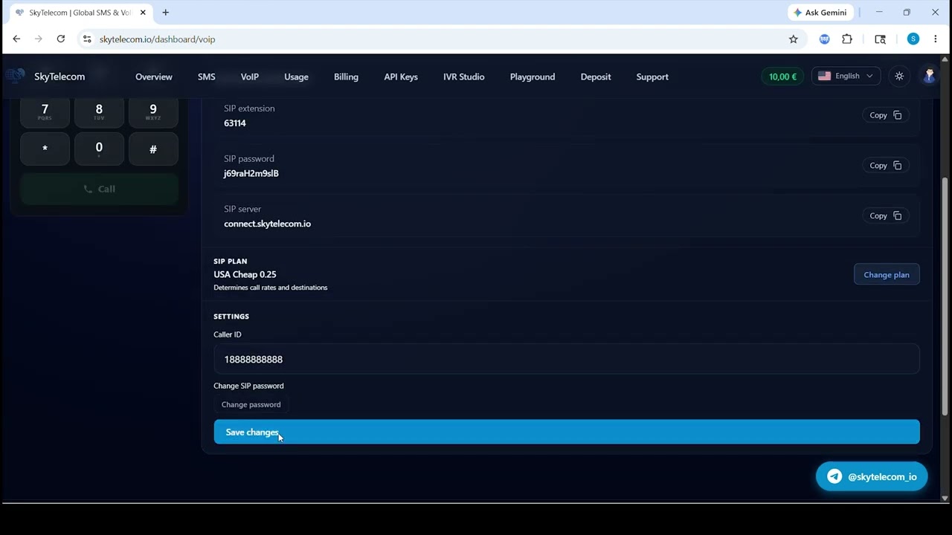Open the IVR Studio menu item
The width and height of the screenshot is (952, 535).
[x=464, y=77]
